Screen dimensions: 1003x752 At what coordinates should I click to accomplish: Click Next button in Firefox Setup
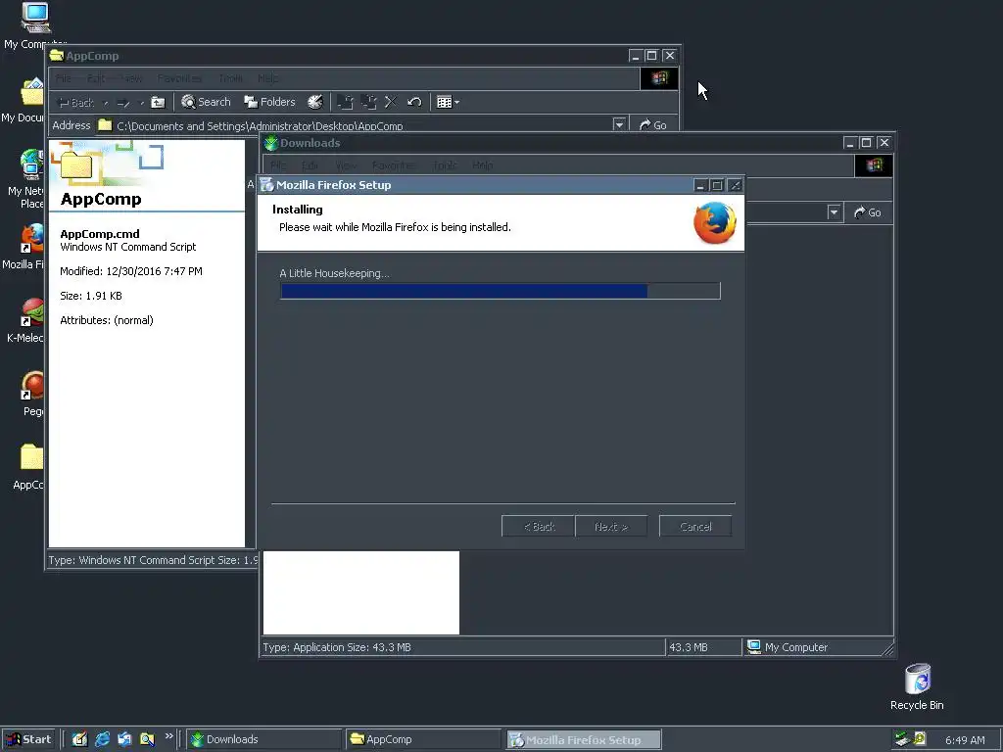611,526
